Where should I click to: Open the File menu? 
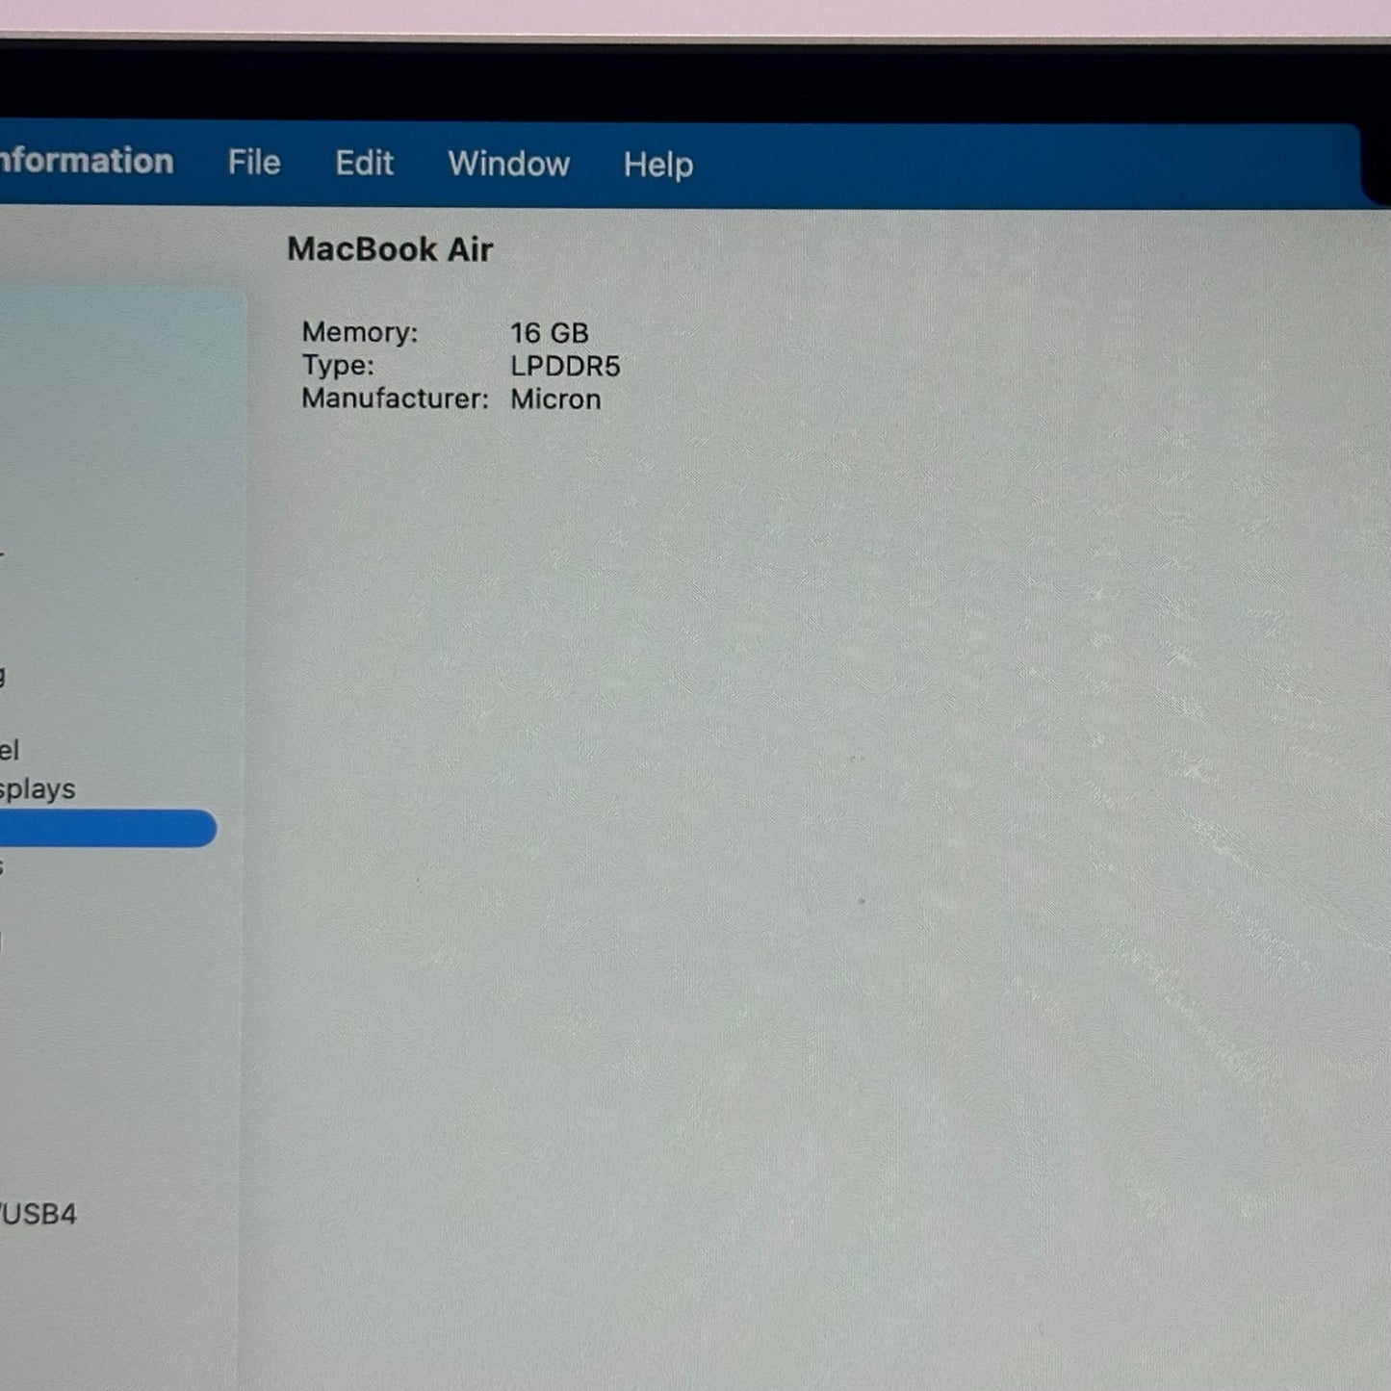254,163
